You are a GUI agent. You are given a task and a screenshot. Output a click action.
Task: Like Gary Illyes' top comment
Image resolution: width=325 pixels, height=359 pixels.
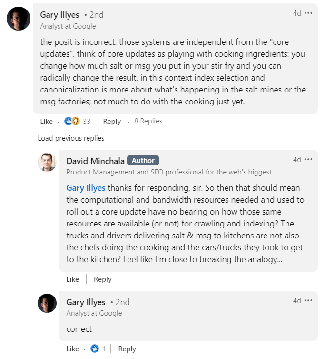47,122
